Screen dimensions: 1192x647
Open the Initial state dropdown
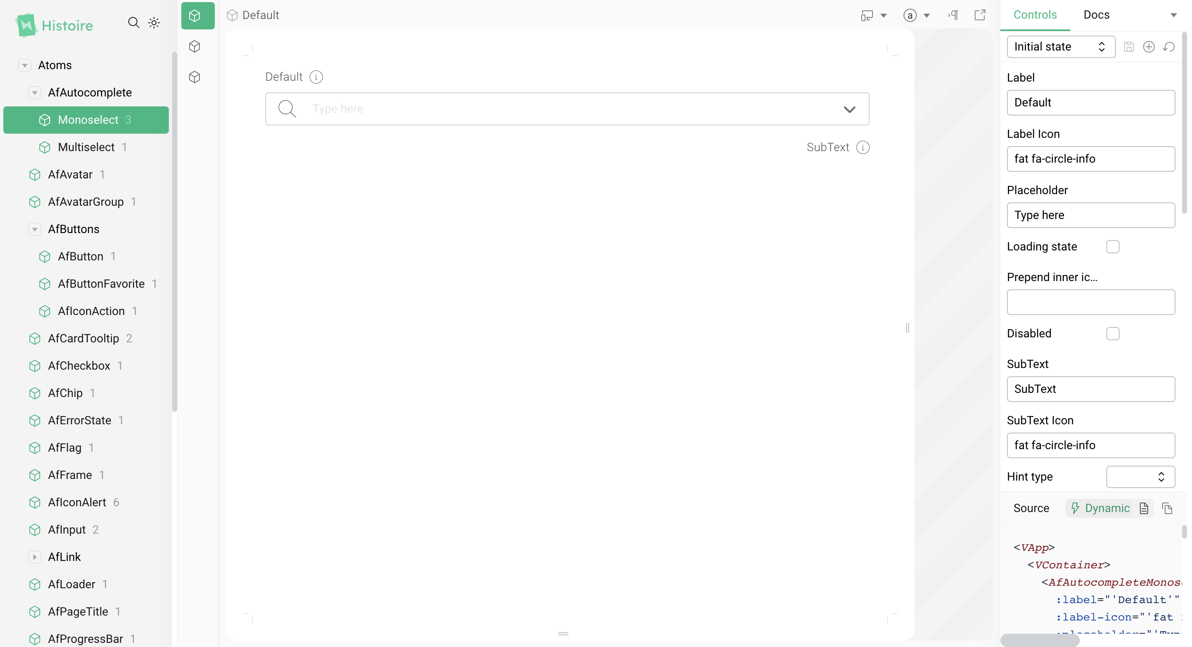[x=1060, y=47]
